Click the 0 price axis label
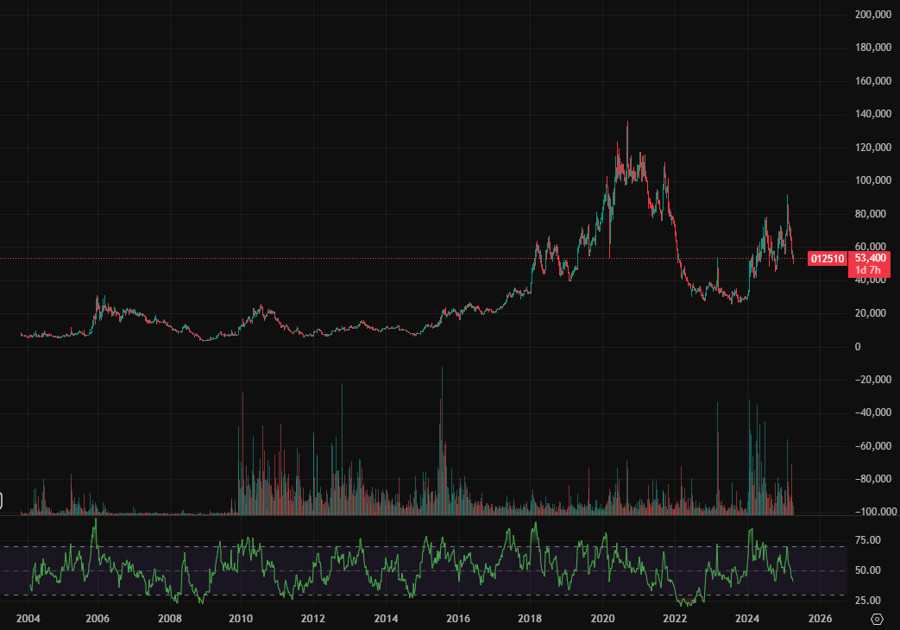900x630 pixels. pyautogui.click(x=858, y=347)
